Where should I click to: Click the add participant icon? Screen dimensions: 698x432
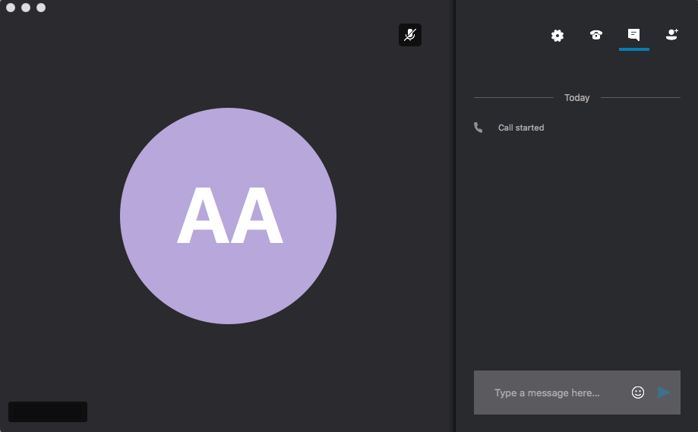[x=671, y=35]
